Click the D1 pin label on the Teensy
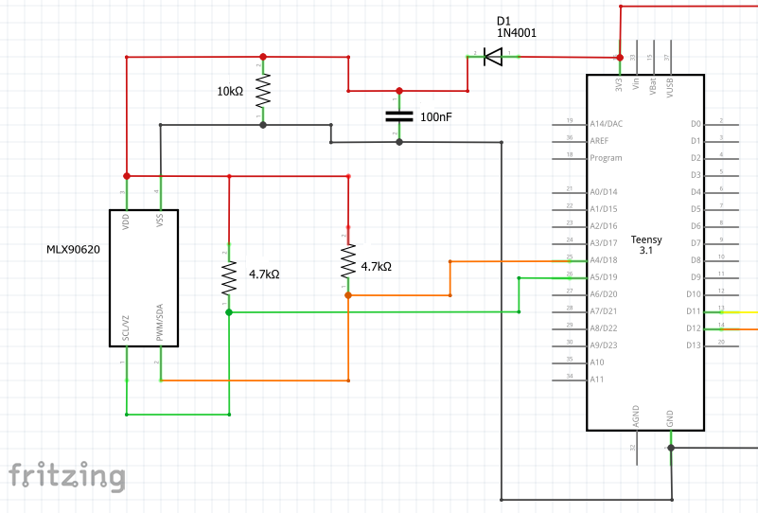Screen dimensions: 758x513 [x=696, y=141]
